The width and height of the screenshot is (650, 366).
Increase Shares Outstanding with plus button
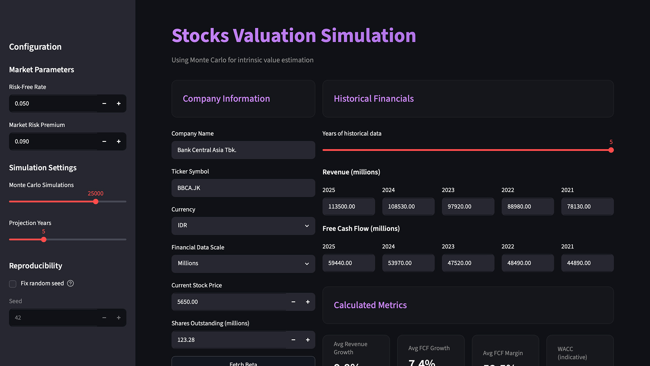coord(308,340)
